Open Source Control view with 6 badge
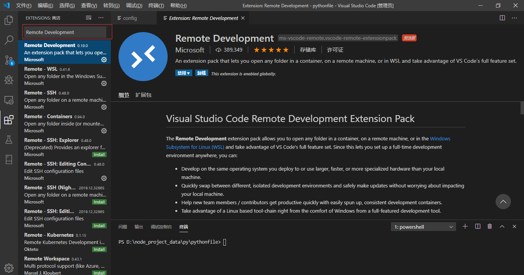This screenshot has width=524, height=275. [x=9, y=60]
